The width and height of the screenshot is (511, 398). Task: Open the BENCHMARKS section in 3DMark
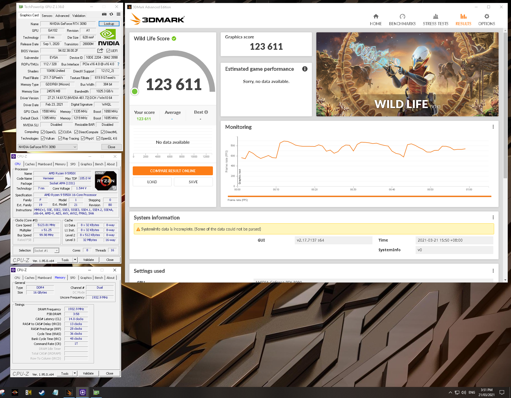pyautogui.click(x=402, y=20)
